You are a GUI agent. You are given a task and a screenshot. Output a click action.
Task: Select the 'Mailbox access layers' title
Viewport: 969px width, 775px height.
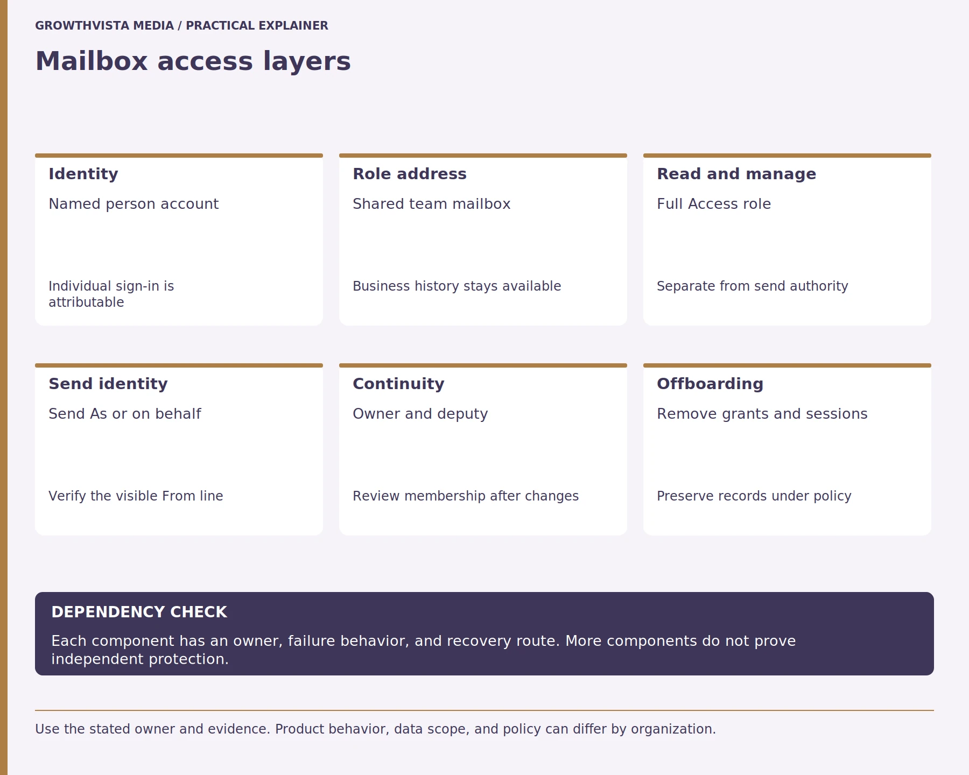[x=193, y=61]
